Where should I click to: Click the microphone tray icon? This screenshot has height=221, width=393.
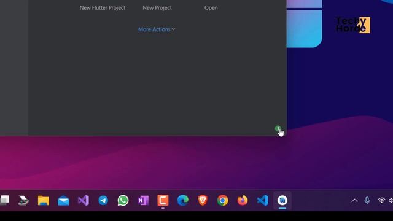[x=367, y=200]
